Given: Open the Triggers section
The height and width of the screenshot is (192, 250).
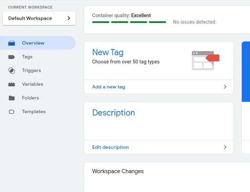Looking at the screenshot, I should click(x=37, y=70).
